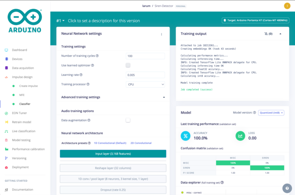Click the MISC/MISC 100% matrix cell
Viewport: 295px width, 195px height.
(x=233, y=163)
